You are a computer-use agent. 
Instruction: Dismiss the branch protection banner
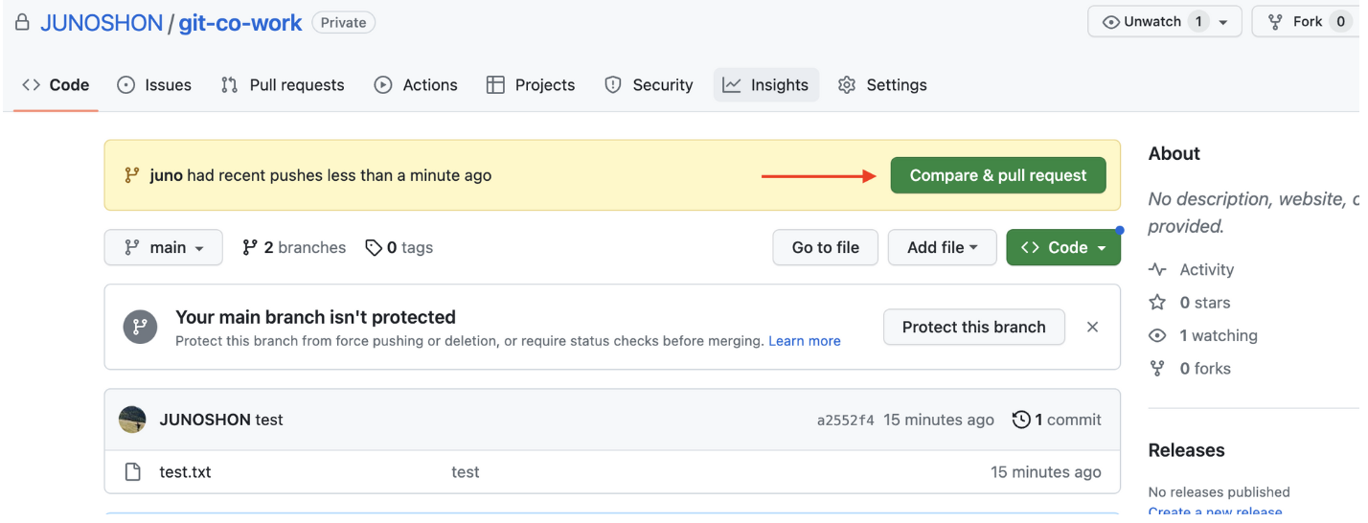click(1092, 327)
